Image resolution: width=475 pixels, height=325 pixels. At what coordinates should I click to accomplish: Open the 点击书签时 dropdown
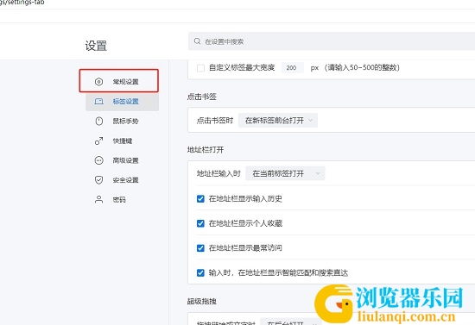point(278,121)
